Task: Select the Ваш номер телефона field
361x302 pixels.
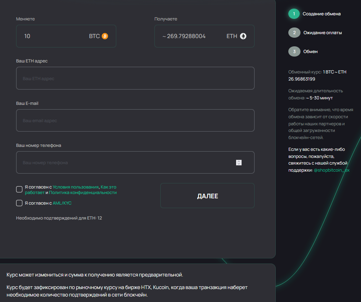Action: coord(126,163)
